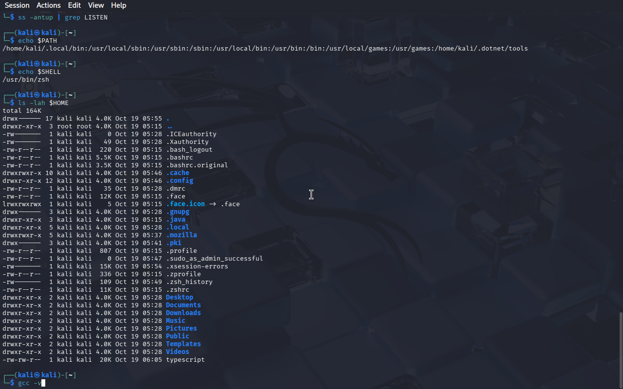The image size is (623, 389).
Task: Click the typescript file name
Action: click(185, 360)
